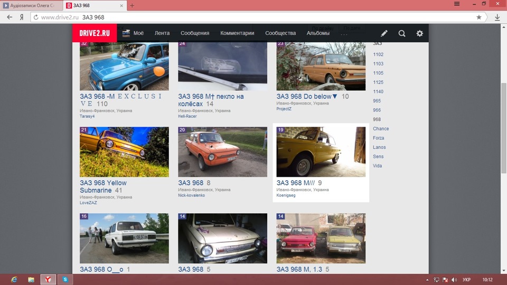Open user Hell-Racer profile

pyautogui.click(x=187, y=116)
